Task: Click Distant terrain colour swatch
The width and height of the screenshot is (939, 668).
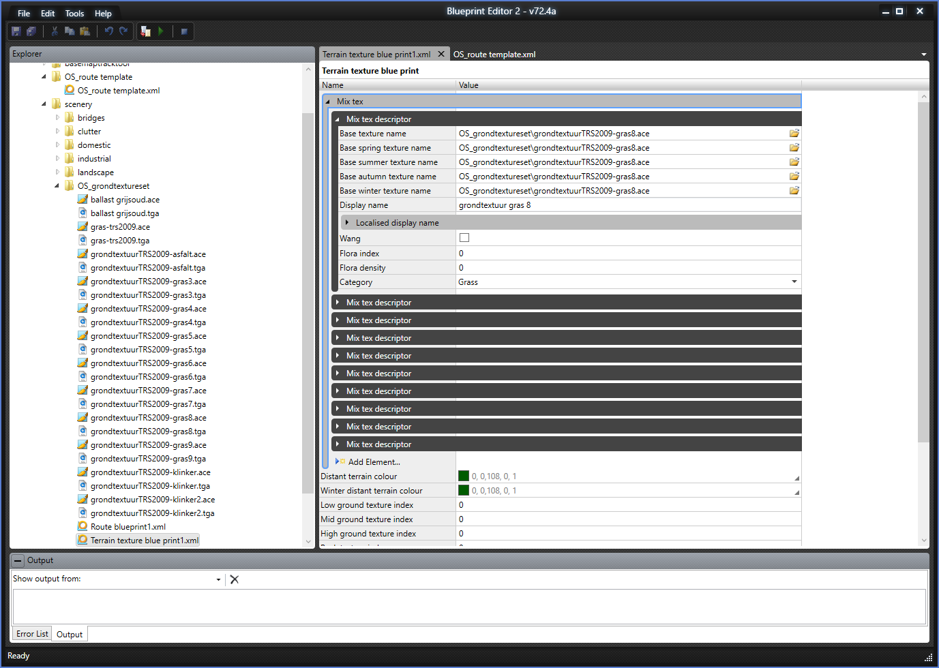Action: [x=464, y=476]
